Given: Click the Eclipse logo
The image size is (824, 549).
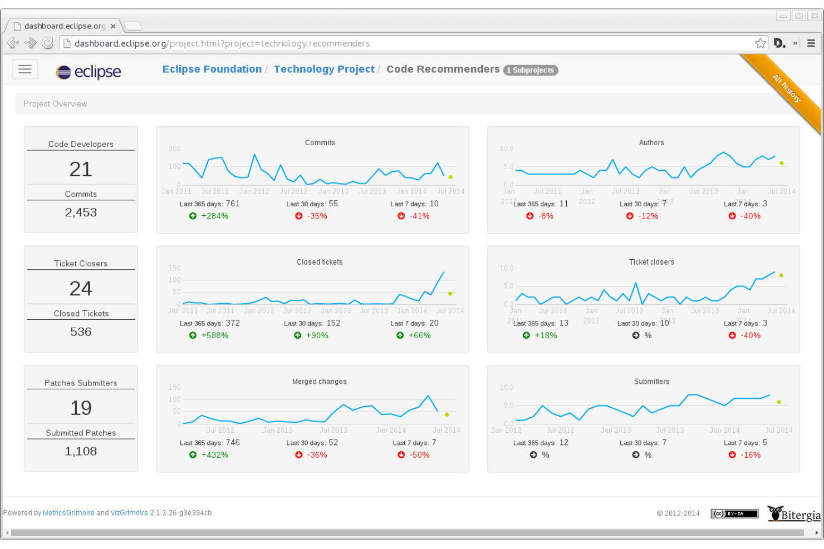Looking at the screenshot, I should [x=89, y=72].
